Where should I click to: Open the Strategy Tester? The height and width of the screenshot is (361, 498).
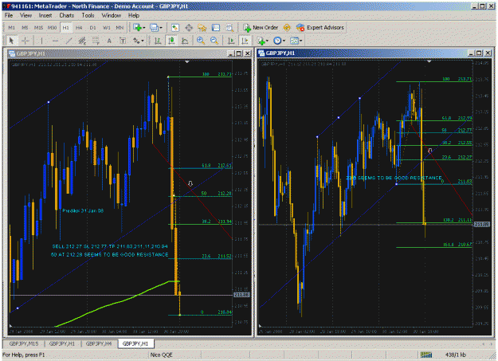(x=229, y=28)
